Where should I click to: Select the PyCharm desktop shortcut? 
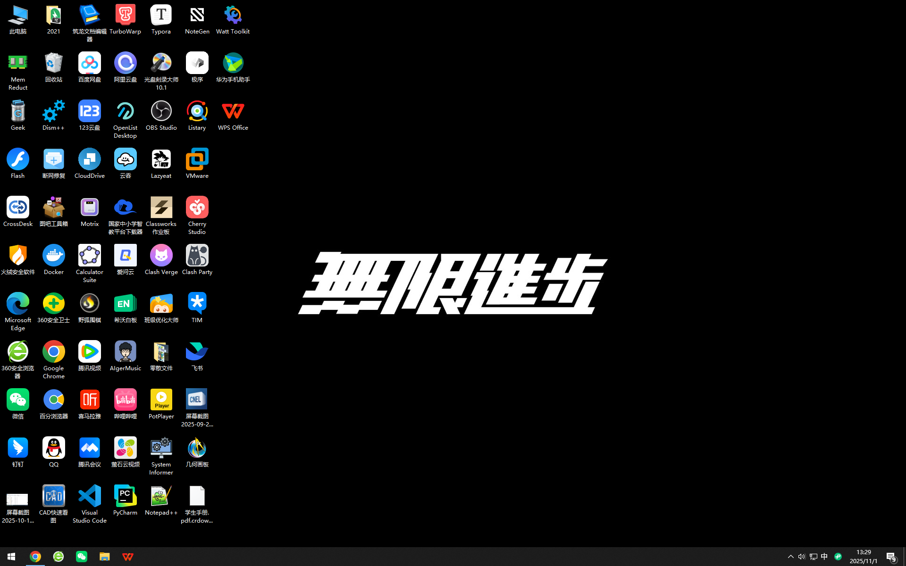pos(125,497)
